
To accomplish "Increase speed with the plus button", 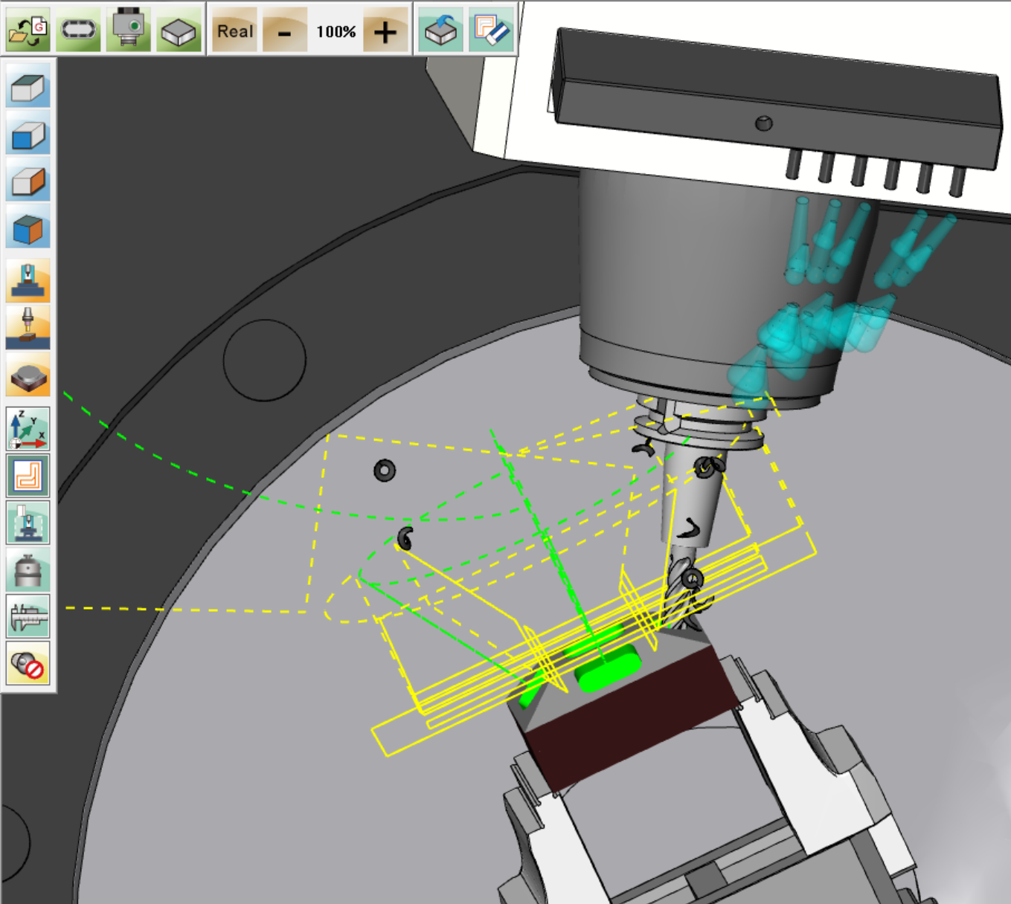I will pyautogui.click(x=385, y=30).
